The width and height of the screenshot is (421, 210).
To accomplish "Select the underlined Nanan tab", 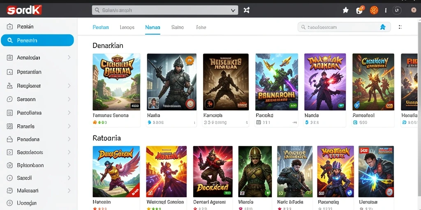I will click(153, 27).
